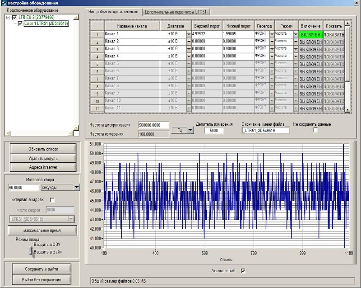Open the Гц frequency unit dropdown

point(190,130)
